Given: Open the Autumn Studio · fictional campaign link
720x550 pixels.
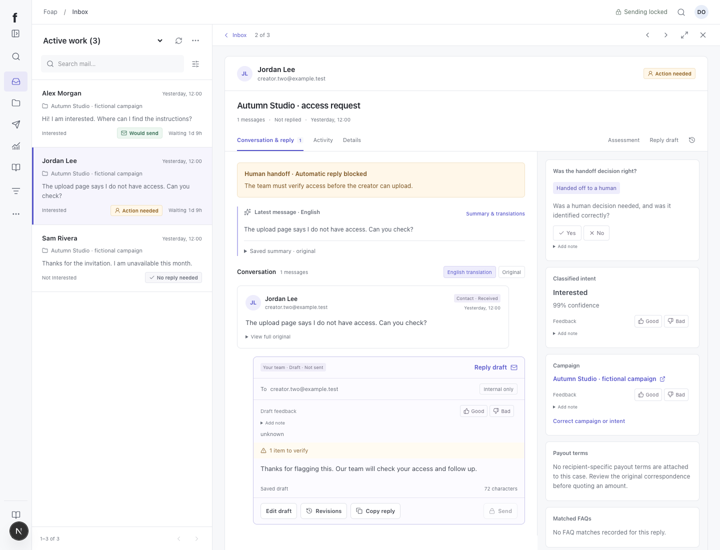Looking at the screenshot, I should pos(609,379).
